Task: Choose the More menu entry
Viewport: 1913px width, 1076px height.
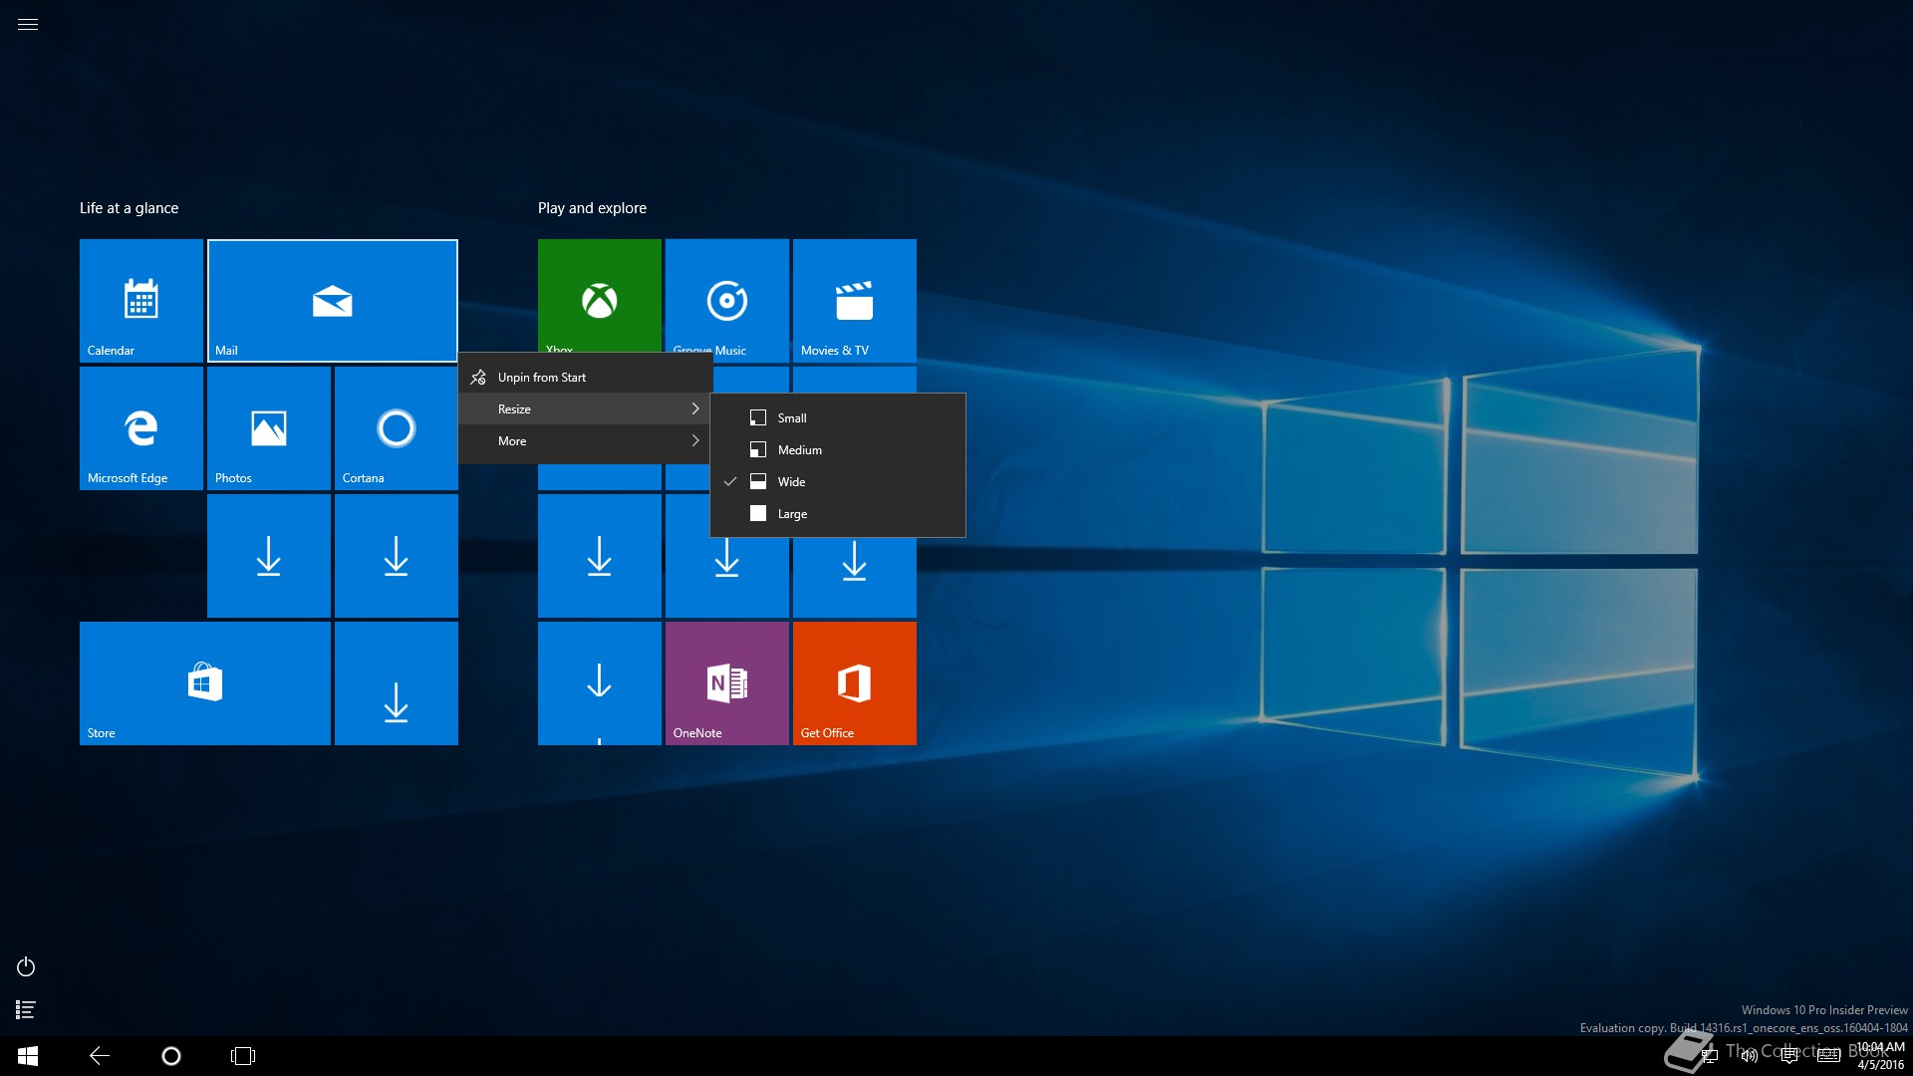Action: pos(586,440)
